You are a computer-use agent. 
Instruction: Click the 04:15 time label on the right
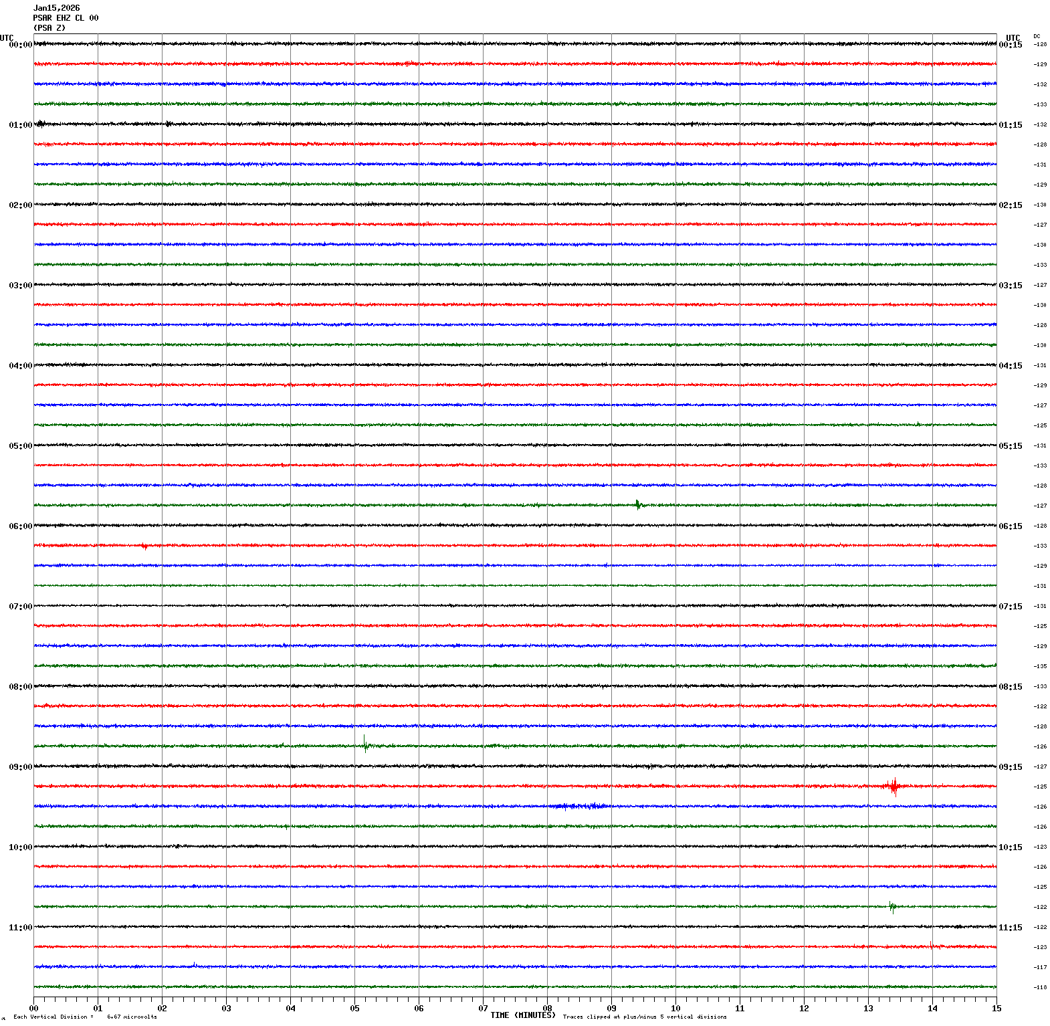click(x=1010, y=366)
